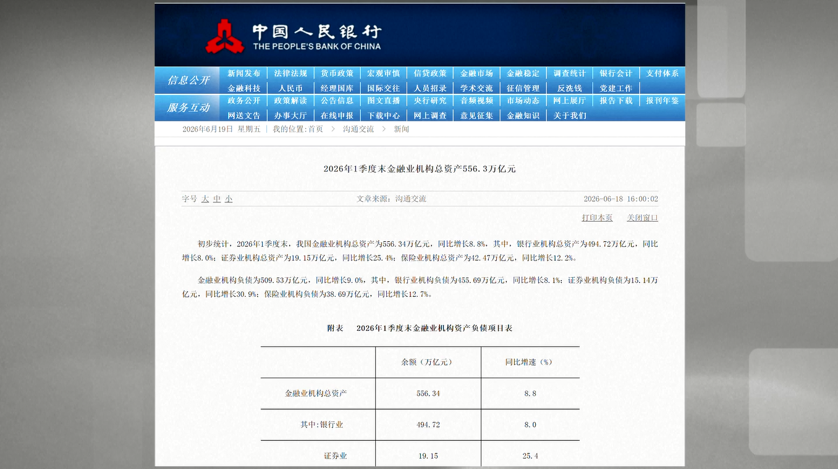838x469 pixels.
Task: Click the People's Bank of China logo
Action: coord(293,36)
